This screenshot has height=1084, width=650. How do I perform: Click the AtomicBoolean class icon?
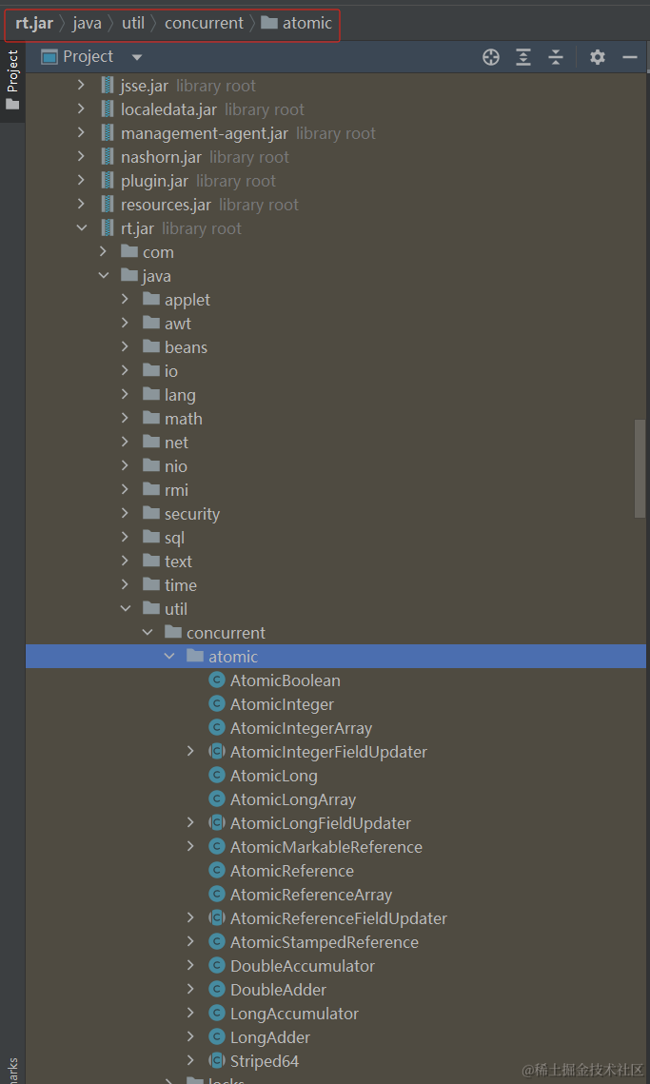pos(217,680)
